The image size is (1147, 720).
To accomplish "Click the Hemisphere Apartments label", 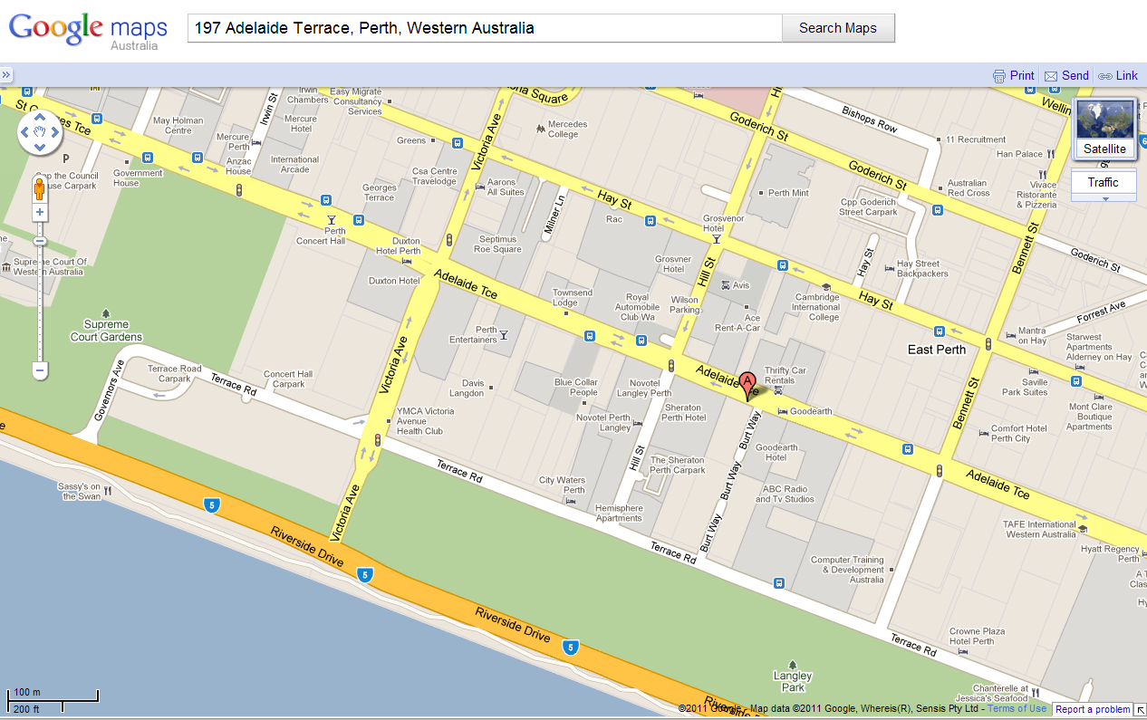I will tap(619, 513).
